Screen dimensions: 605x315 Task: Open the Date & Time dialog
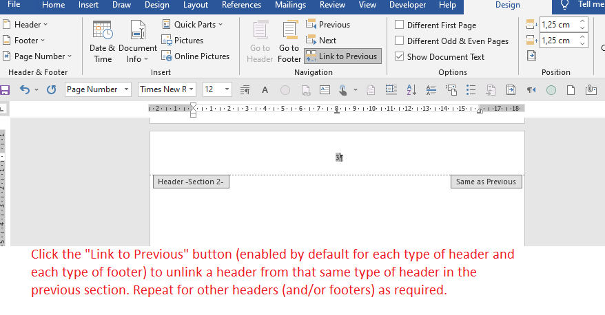(102, 43)
